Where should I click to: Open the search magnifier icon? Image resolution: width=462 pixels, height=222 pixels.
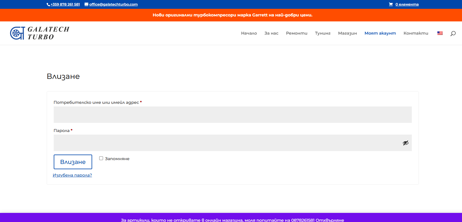coord(453,33)
